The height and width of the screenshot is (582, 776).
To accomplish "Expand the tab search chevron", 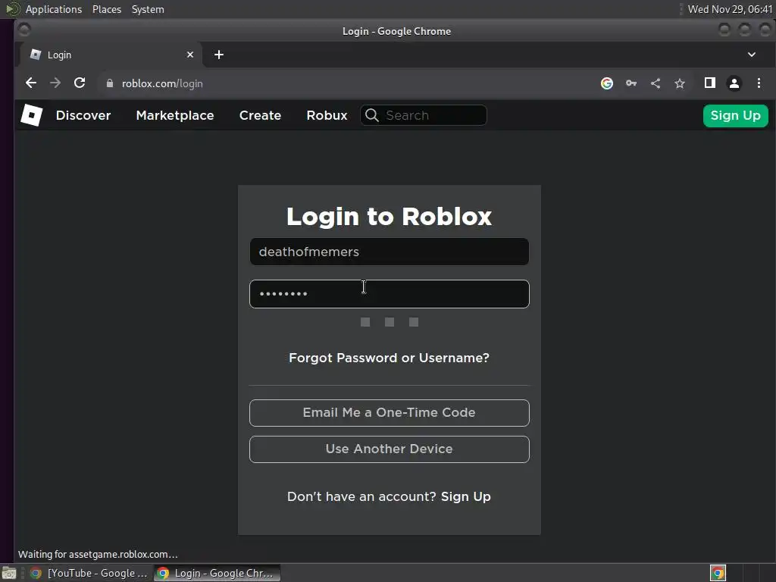I will pos(752,55).
